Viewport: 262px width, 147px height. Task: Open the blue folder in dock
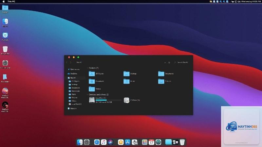168,142
